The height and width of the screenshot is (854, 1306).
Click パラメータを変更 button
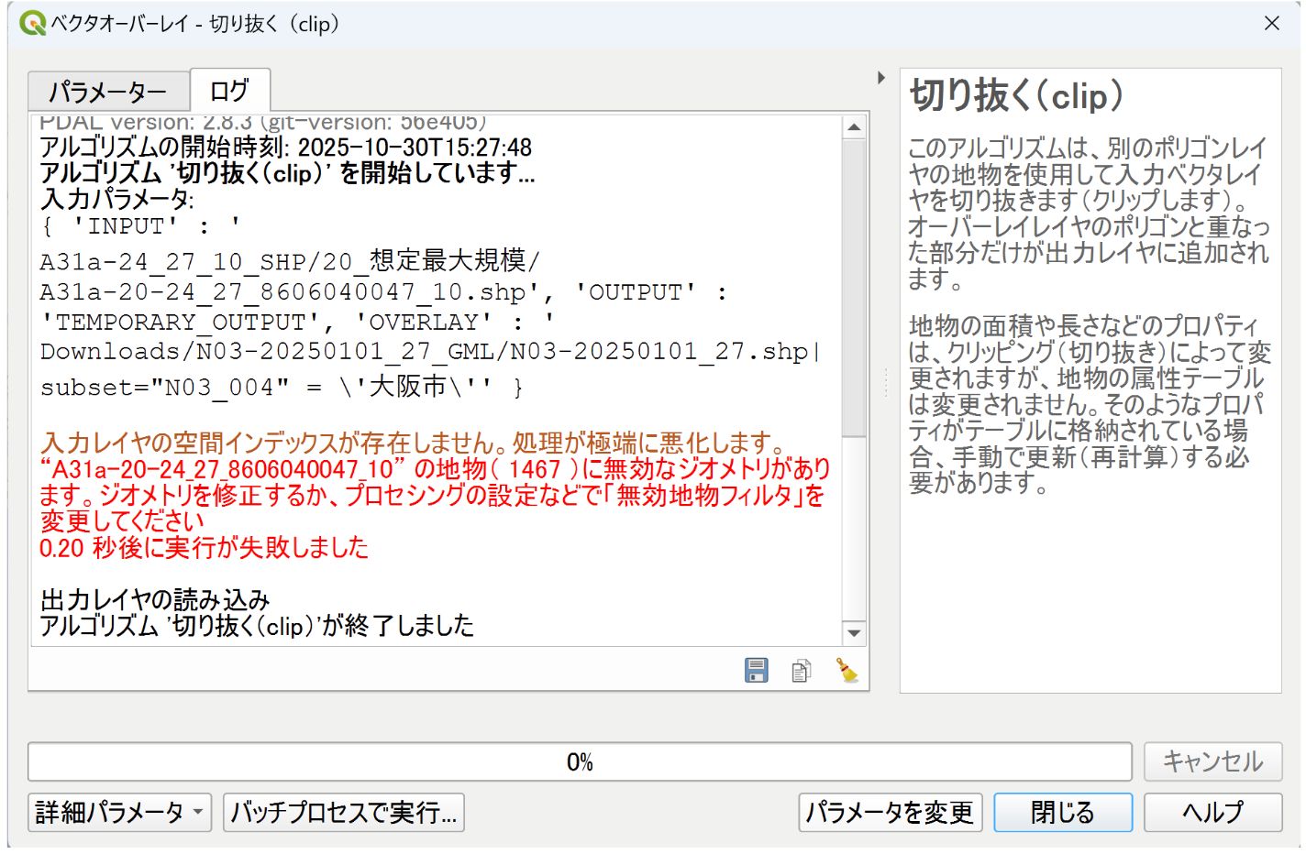click(891, 813)
